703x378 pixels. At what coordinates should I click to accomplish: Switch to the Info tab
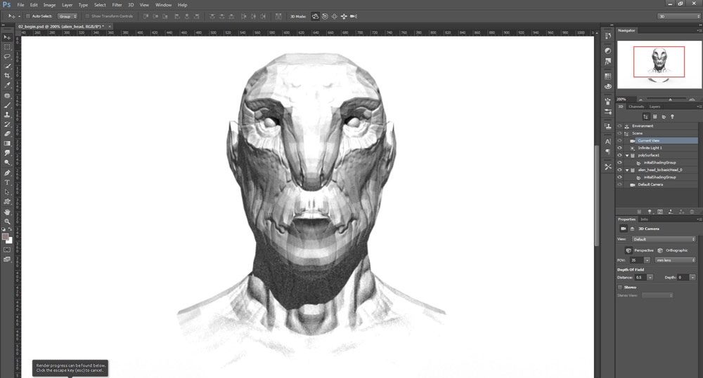click(644, 220)
